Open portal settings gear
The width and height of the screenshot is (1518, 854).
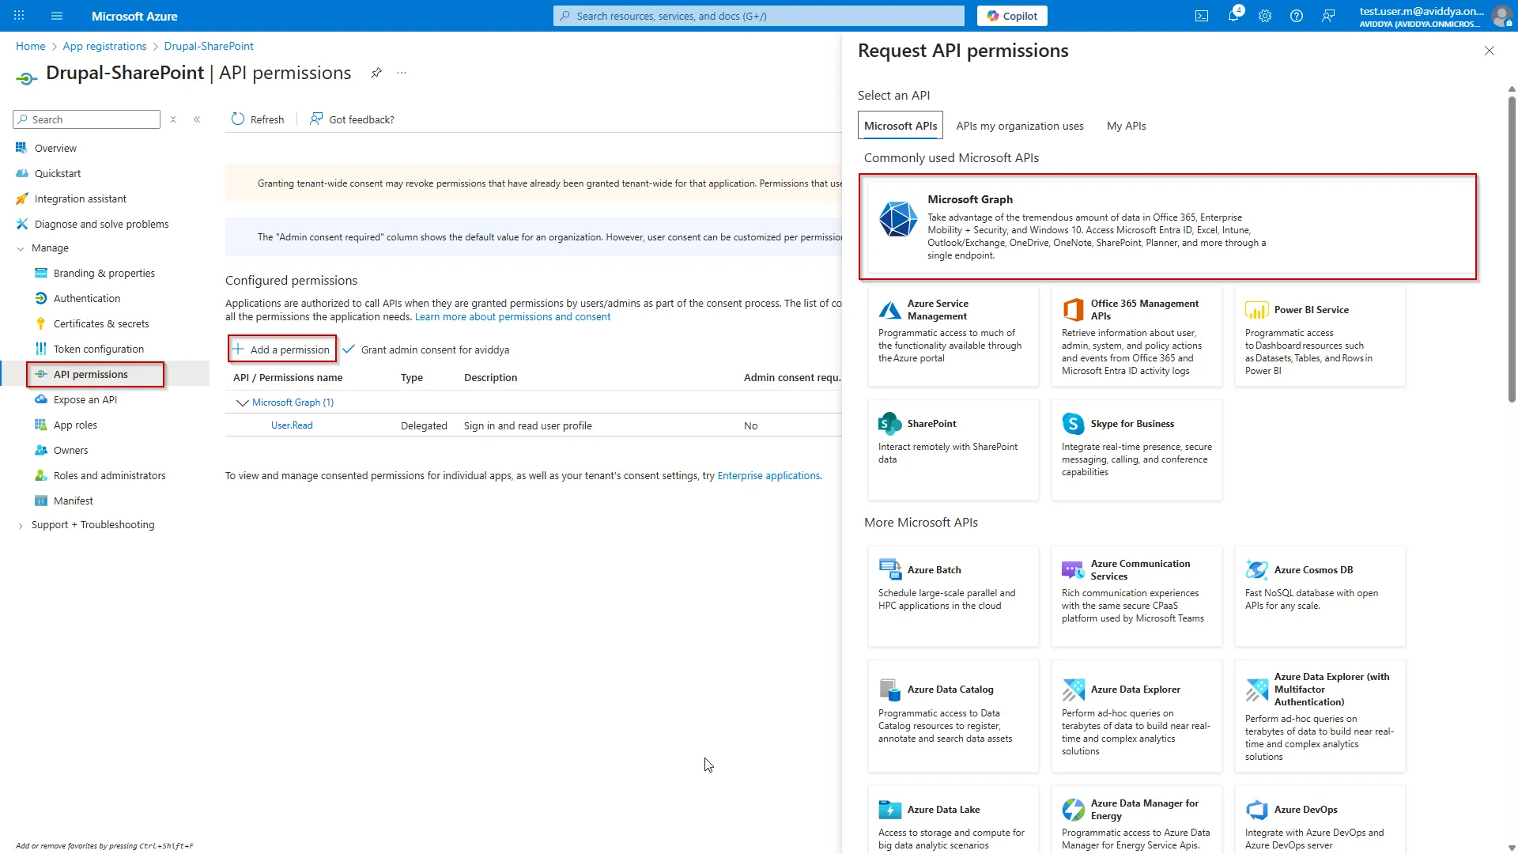(1265, 16)
